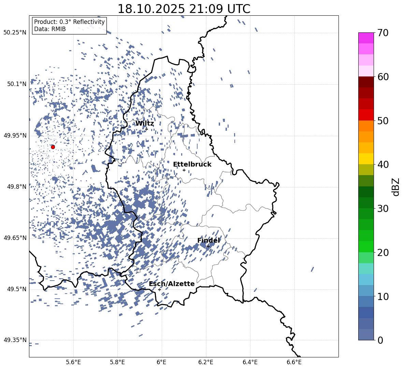This screenshot has width=404, height=369.
Task: Click the 'Data: RMIB' label
Action: pos(50,29)
